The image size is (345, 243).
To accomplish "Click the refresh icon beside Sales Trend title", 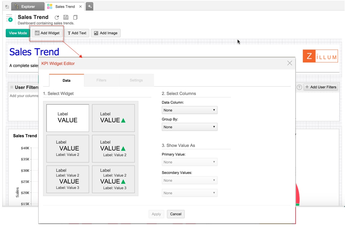I will point(57,18).
